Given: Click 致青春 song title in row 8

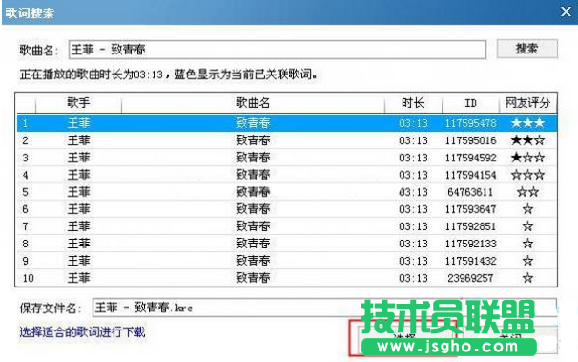Looking at the screenshot, I should point(253,244).
